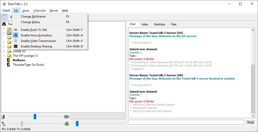This screenshot has width=258, height=132.
Task: Click '* 14FRS2415-Bernard left channel' line
Action: tap(151, 111)
